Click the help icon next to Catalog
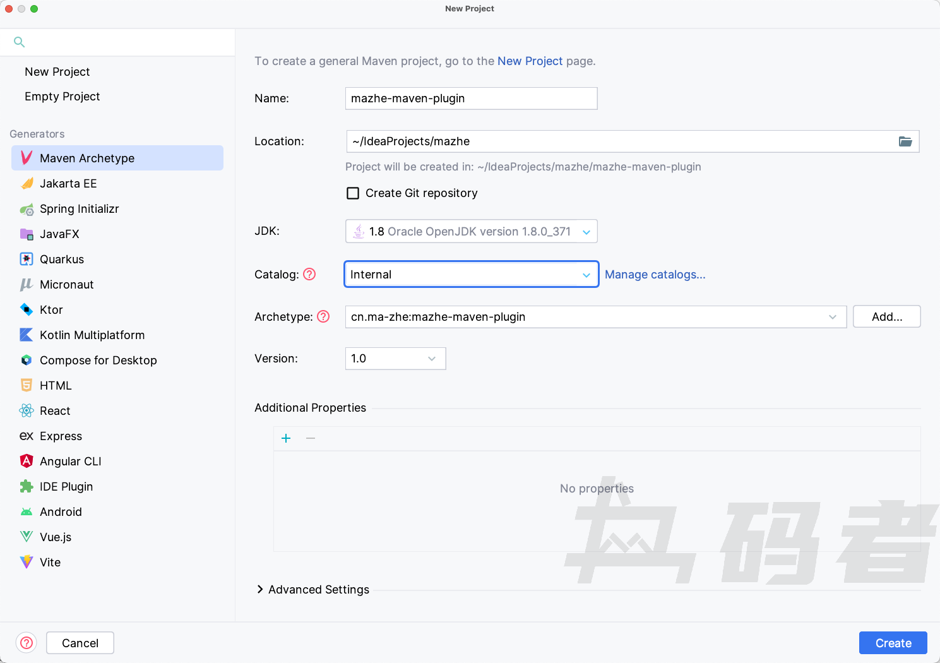The width and height of the screenshot is (940, 663). [309, 274]
